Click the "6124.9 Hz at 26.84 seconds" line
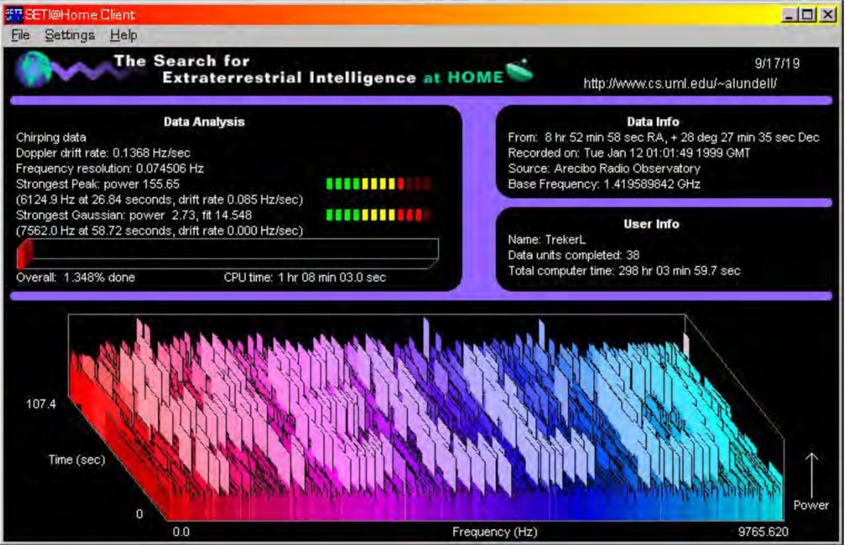Image resolution: width=846 pixels, height=545 pixels. click(x=159, y=200)
